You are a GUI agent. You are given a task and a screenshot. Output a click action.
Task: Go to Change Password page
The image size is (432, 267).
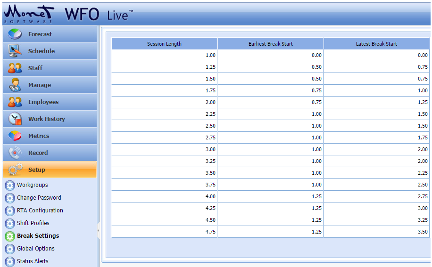pyautogui.click(x=39, y=198)
